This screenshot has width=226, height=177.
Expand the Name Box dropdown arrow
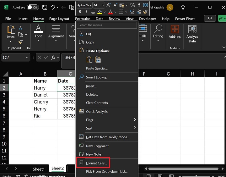click(27, 57)
